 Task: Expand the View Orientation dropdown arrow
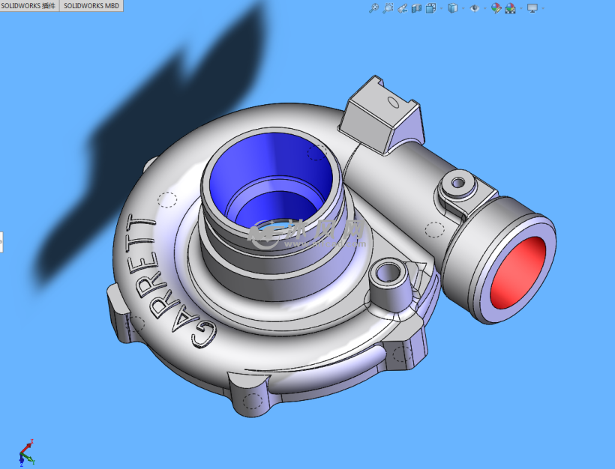pyautogui.click(x=442, y=8)
